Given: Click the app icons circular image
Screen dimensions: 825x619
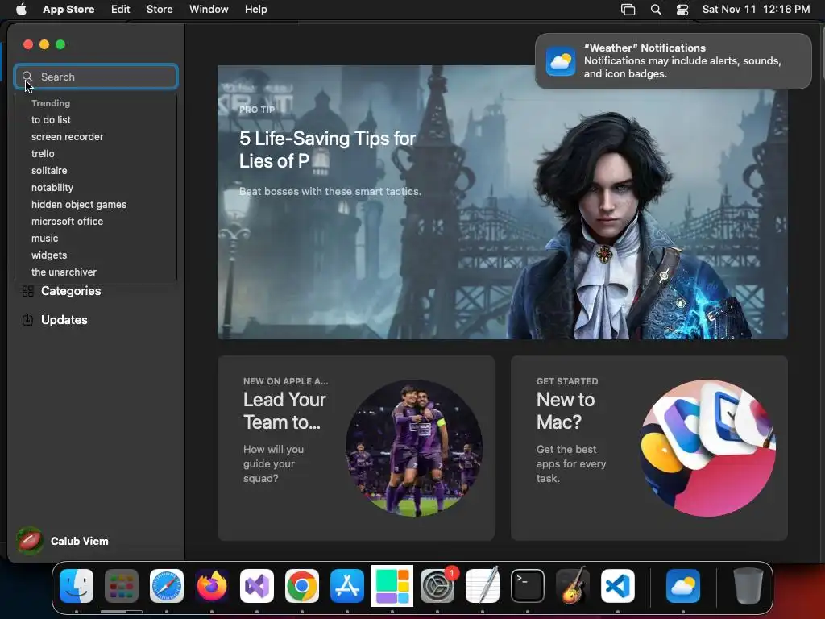Looking at the screenshot, I should (x=707, y=448).
